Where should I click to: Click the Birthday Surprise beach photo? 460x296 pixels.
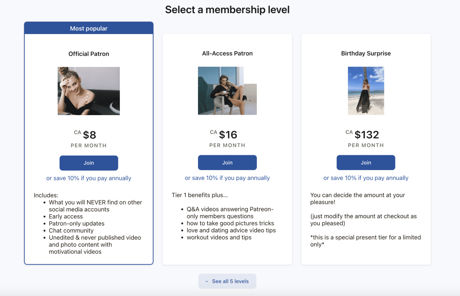click(x=366, y=91)
